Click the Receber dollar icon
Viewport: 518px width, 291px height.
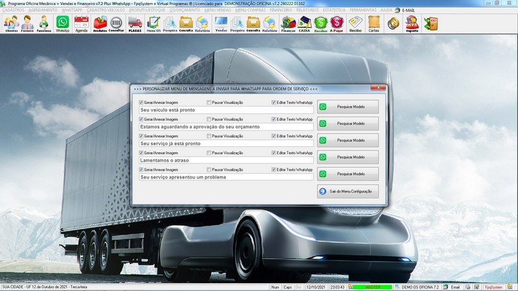(321, 24)
